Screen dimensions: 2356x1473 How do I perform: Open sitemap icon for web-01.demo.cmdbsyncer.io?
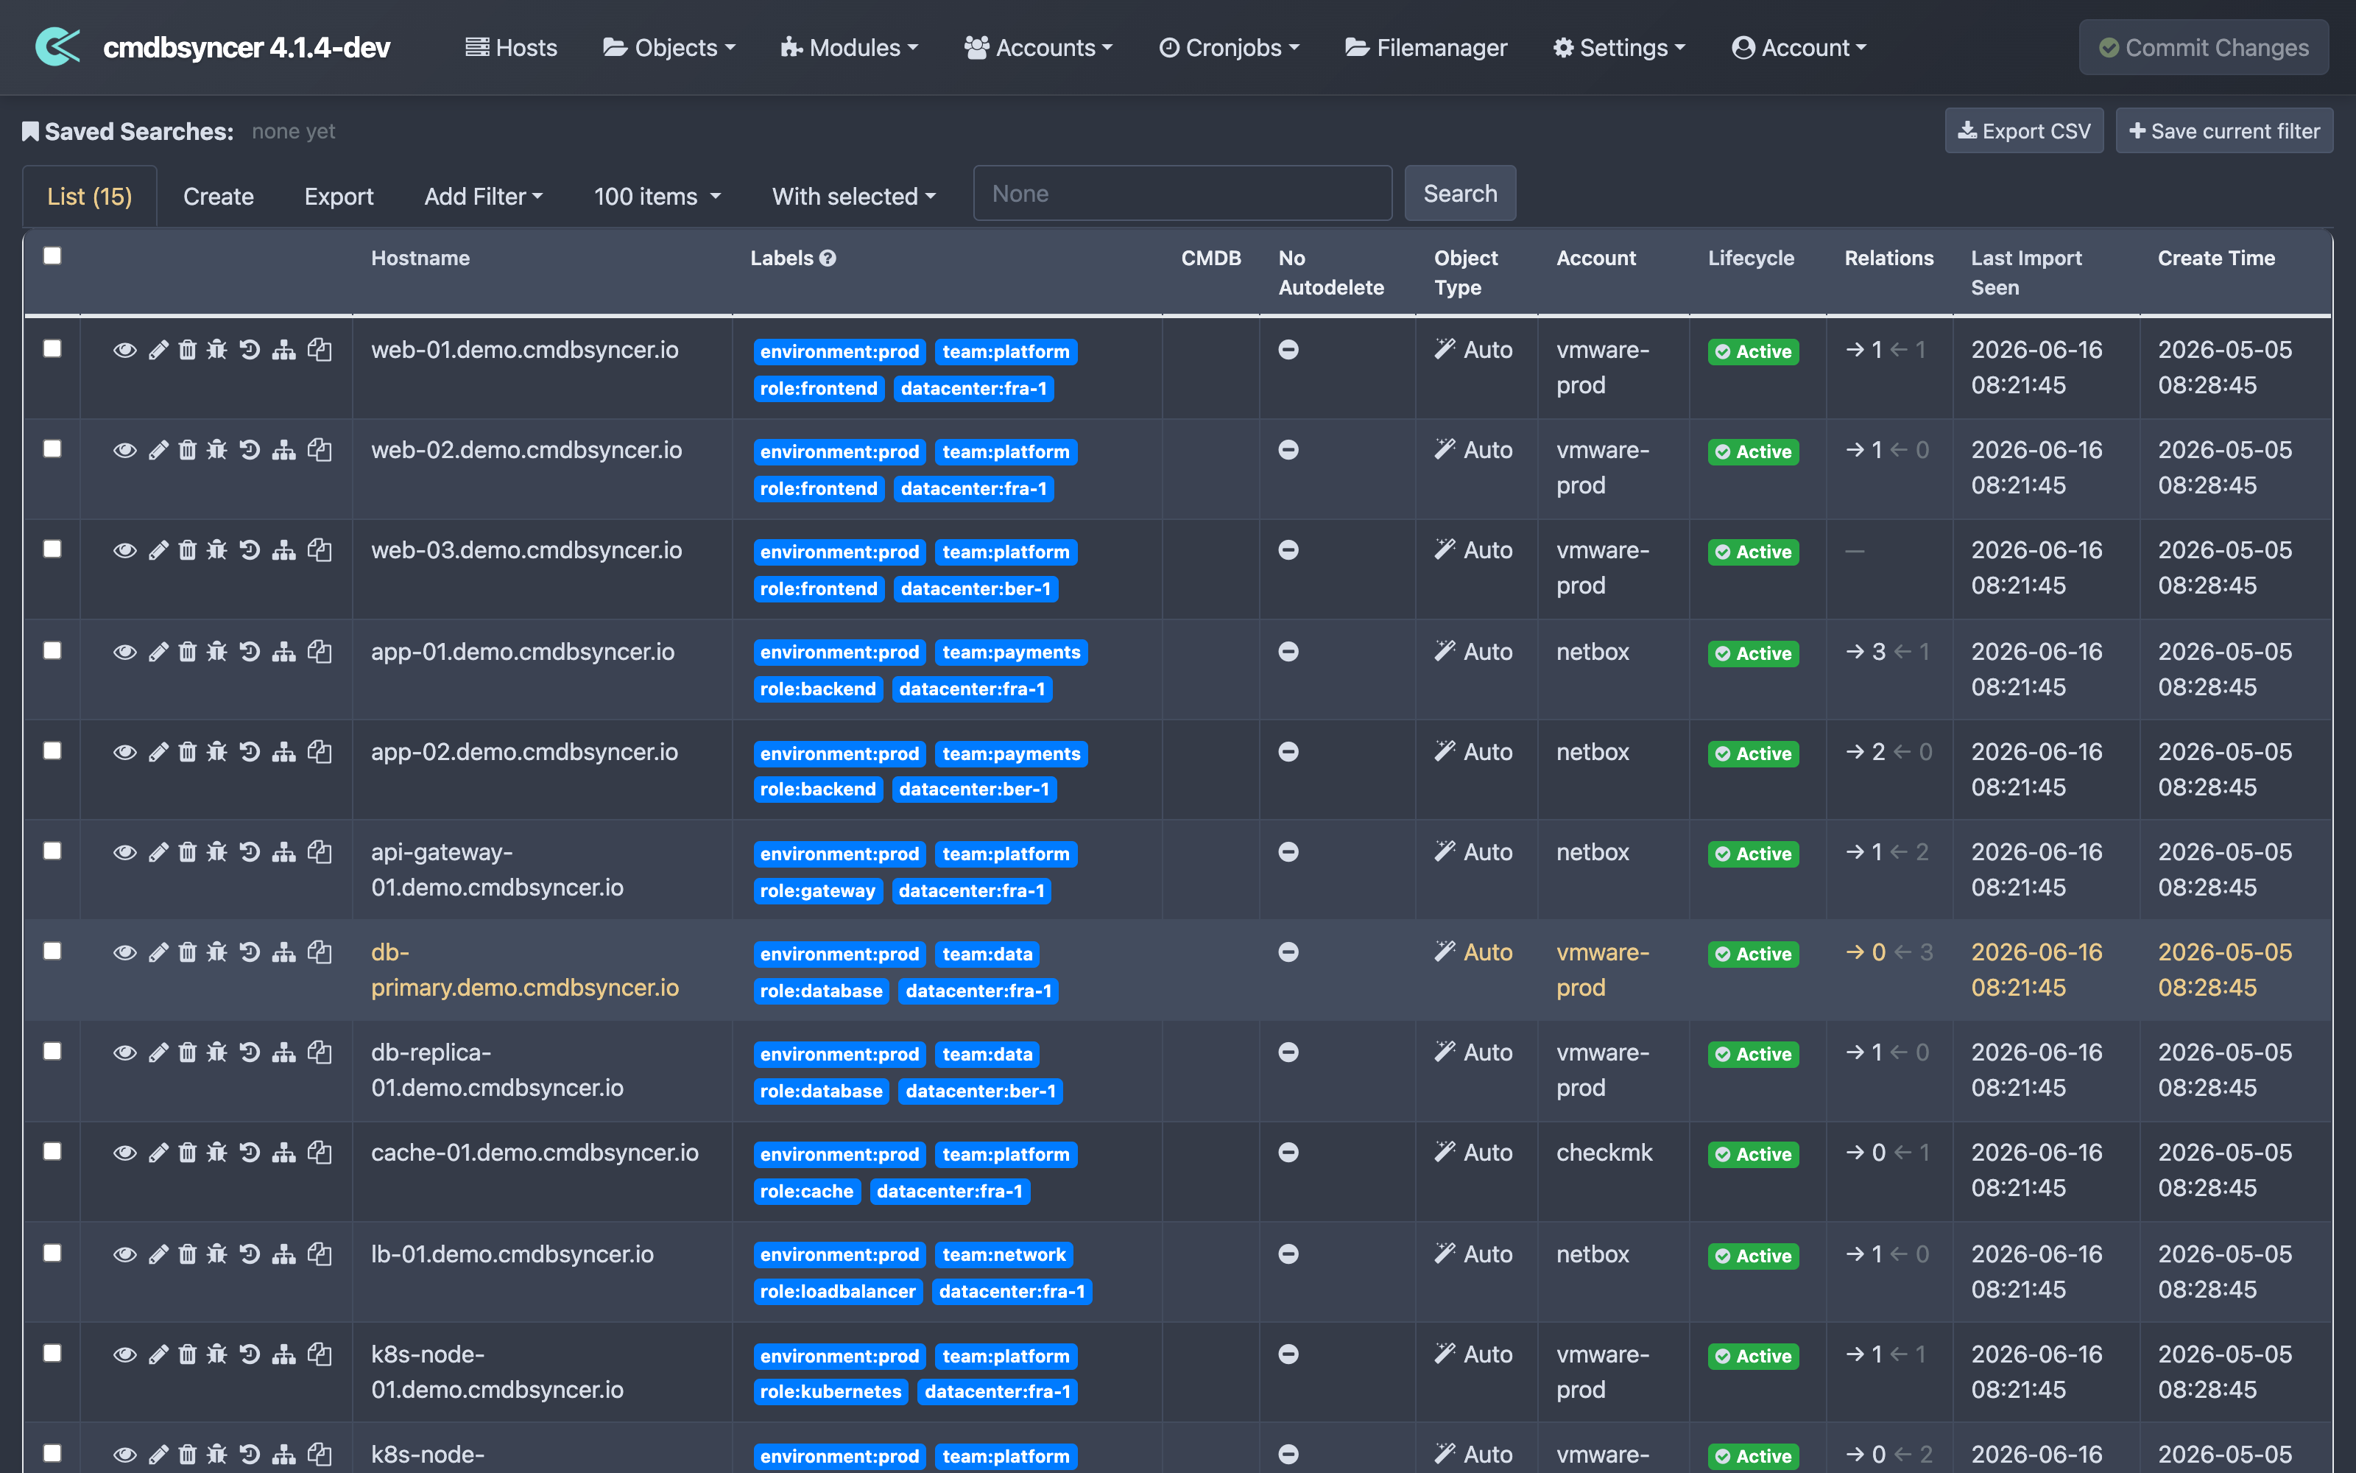tap(283, 350)
